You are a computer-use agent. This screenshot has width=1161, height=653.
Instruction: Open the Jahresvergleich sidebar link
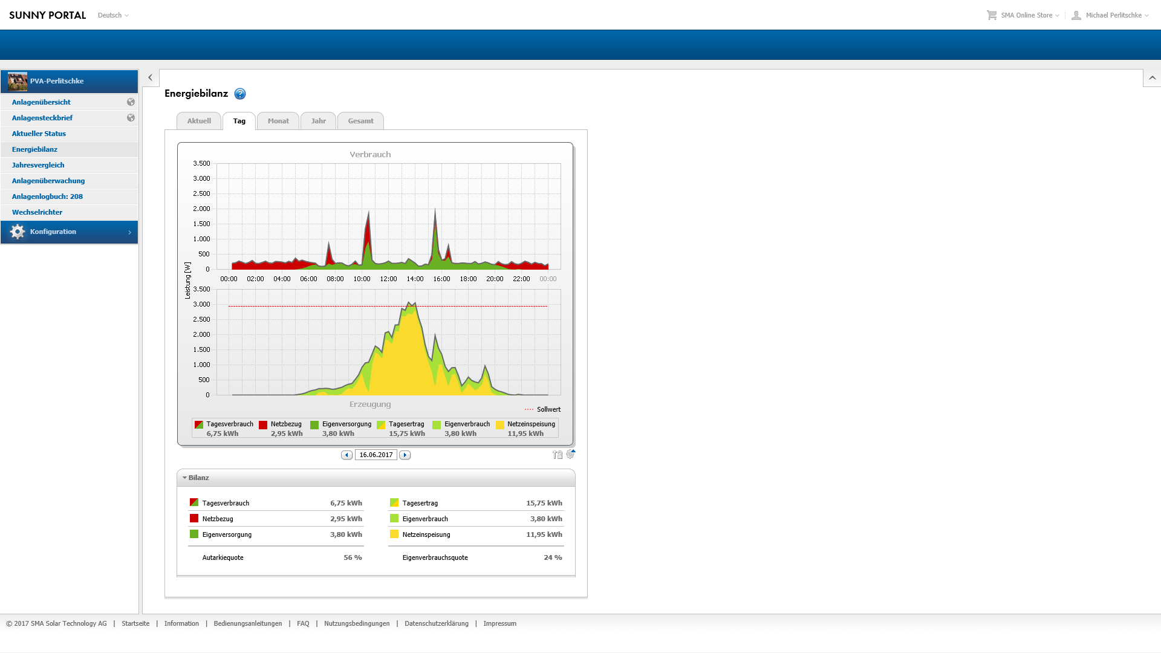pyautogui.click(x=38, y=165)
